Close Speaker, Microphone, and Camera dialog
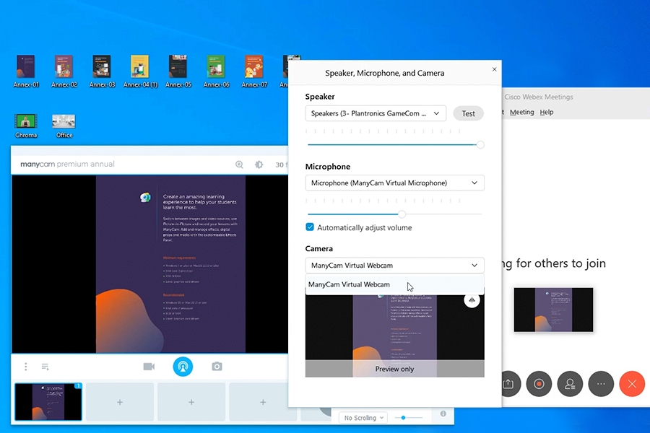Viewport: 650px width, 433px height. pos(494,69)
